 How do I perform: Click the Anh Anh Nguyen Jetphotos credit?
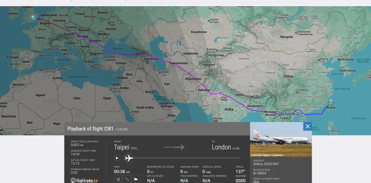point(267,155)
